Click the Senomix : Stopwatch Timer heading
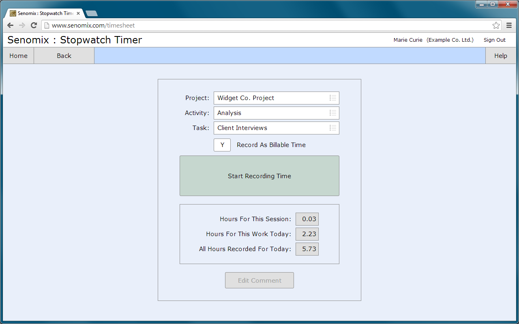Screen dimensions: 519x324 pos(75,40)
